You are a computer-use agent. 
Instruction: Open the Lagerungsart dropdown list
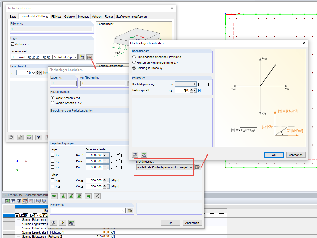click(75, 57)
